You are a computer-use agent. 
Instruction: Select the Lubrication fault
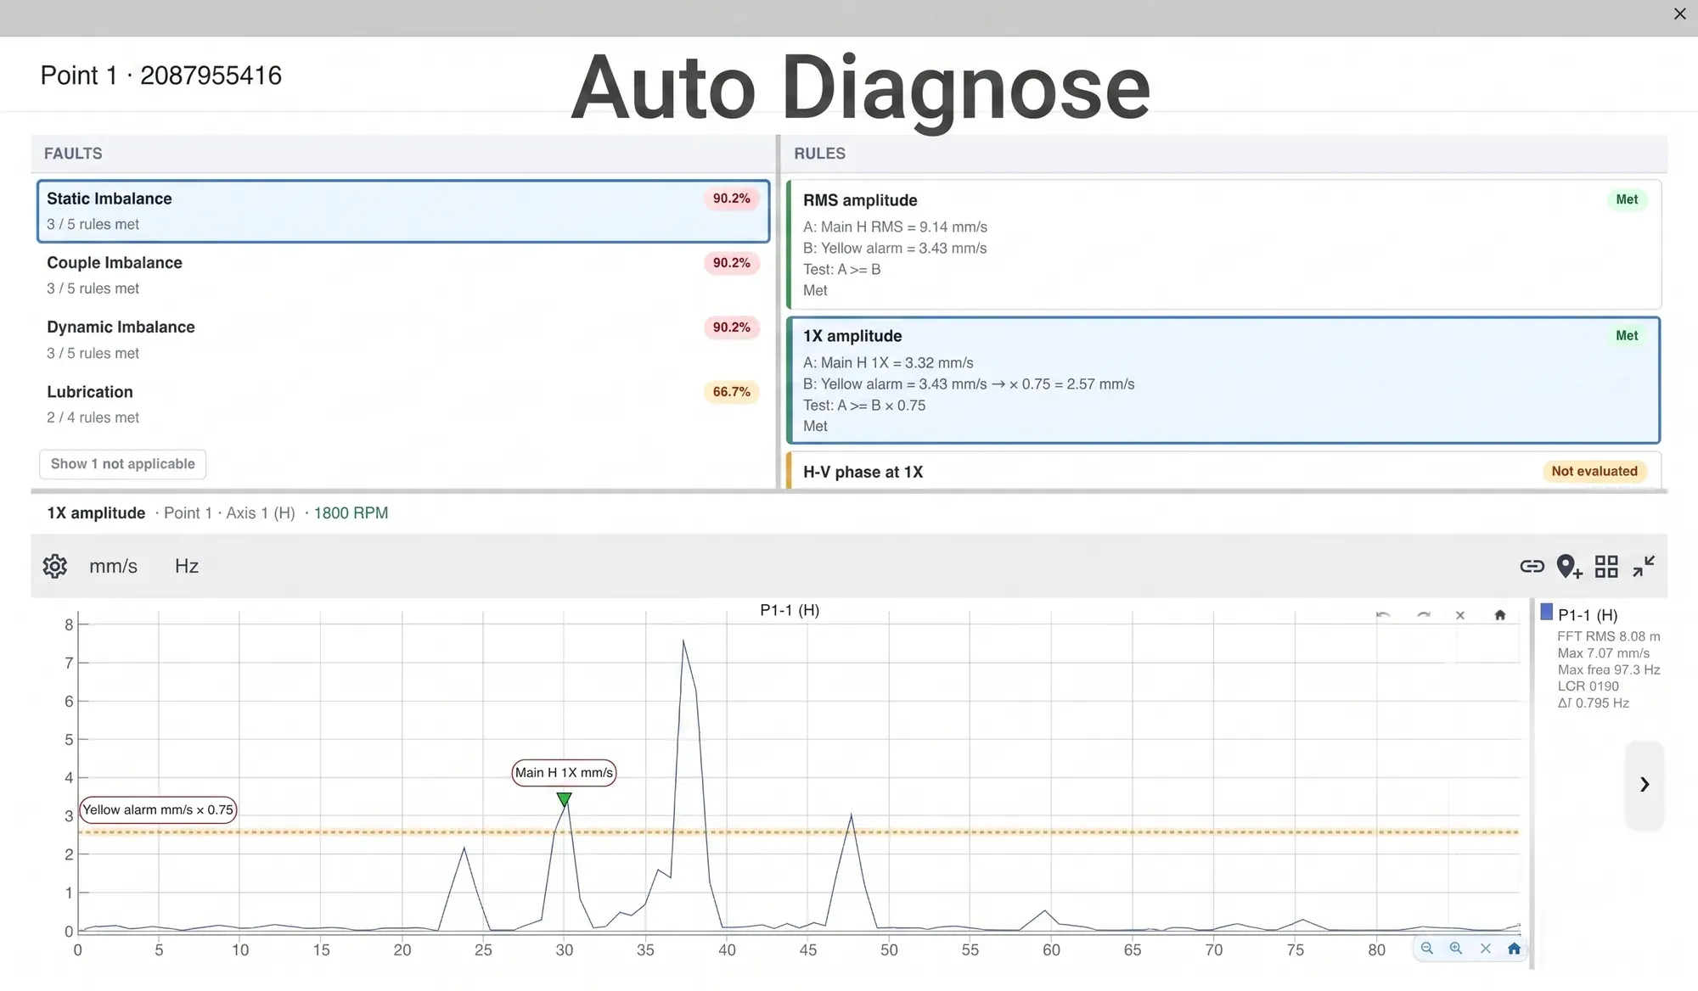click(x=403, y=404)
